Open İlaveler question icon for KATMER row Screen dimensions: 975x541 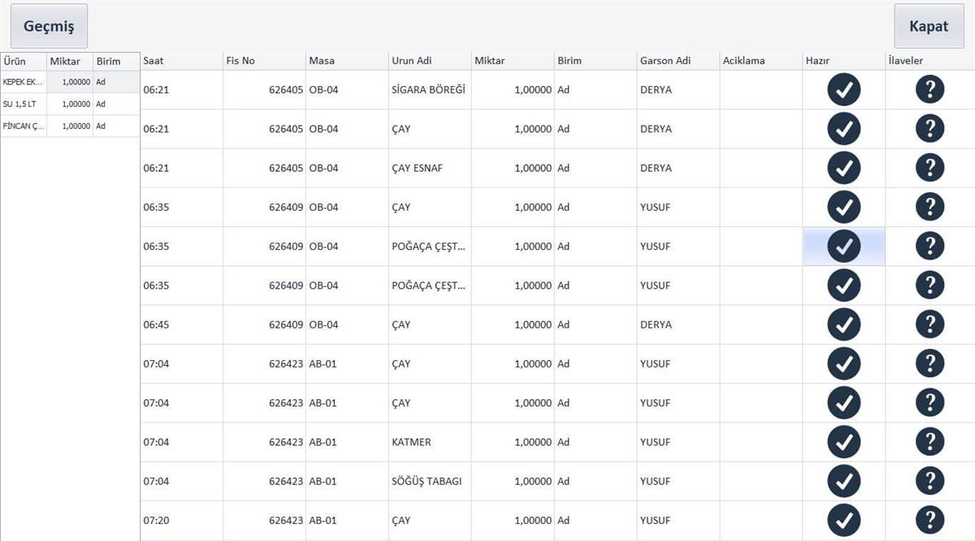pyautogui.click(x=929, y=442)
